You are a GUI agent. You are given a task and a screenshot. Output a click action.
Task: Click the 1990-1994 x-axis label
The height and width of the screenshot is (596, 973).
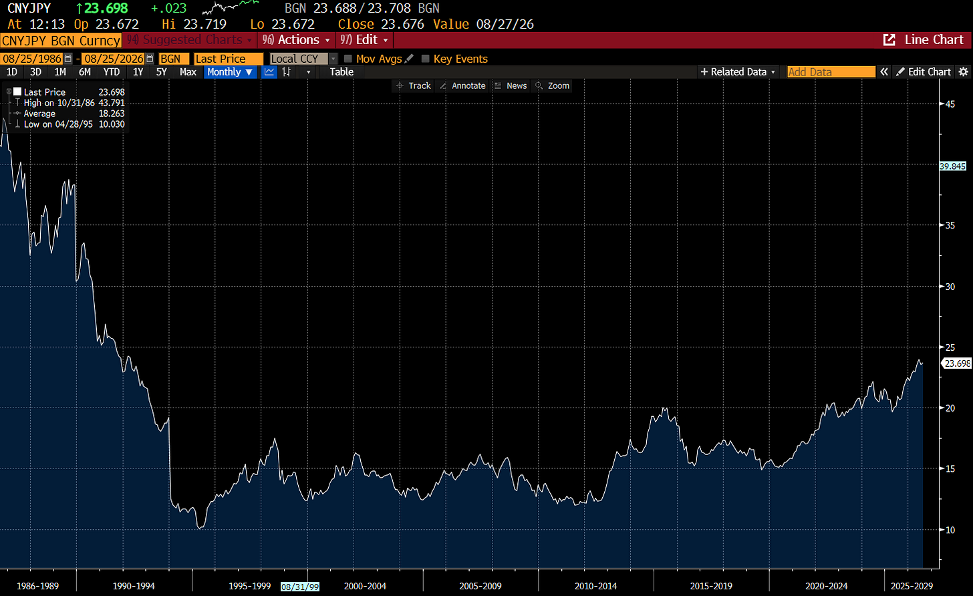[x=134, y=586]
